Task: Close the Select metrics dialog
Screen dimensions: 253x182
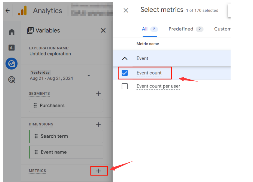Action: pyautogui.click(x=126, y=11)
